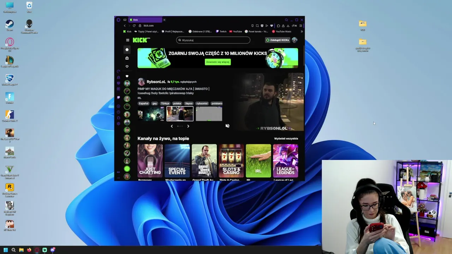This screenshot has width=452, height=254.
Task: Select the gray placeholder stream thumbnail
Action: point(209,114)
